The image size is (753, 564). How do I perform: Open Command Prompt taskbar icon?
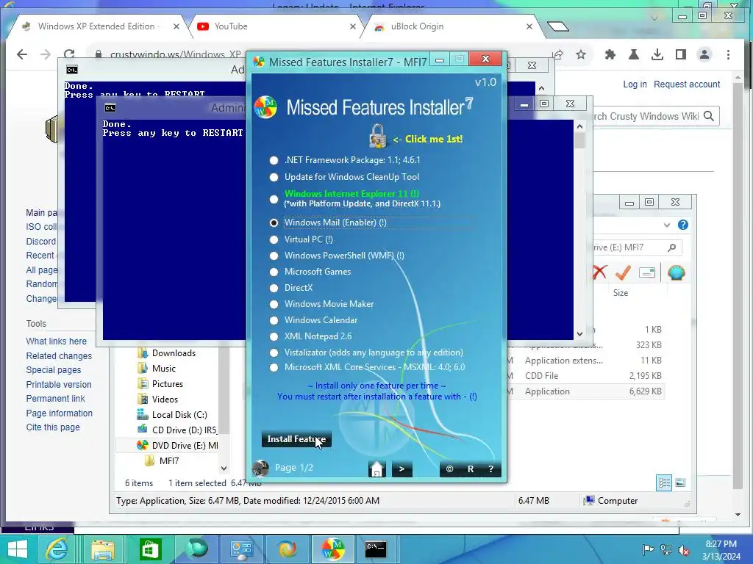(376, 549)
